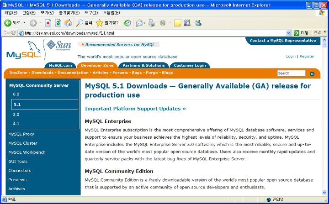Select version 5.1 in sidebar

coord(45,105)
